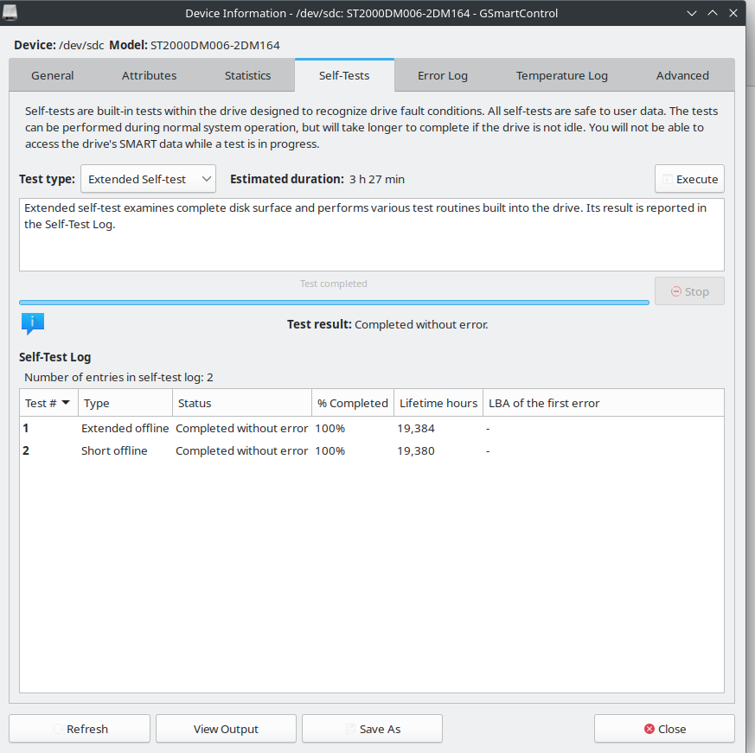Click the test progress bar

pos(334,303)
